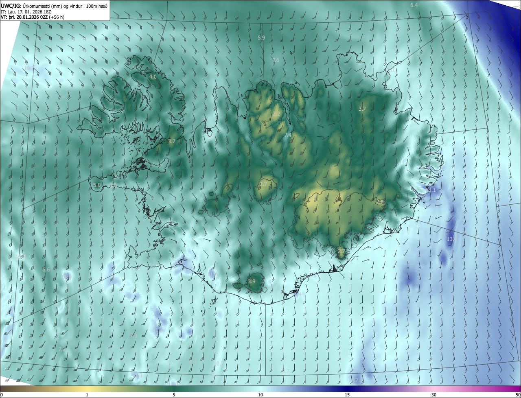521x398 pixels.
Task: Select the 'IT: Lau. 17. 01. 2026 18Z' line
Action: click(x=26, y=12)
